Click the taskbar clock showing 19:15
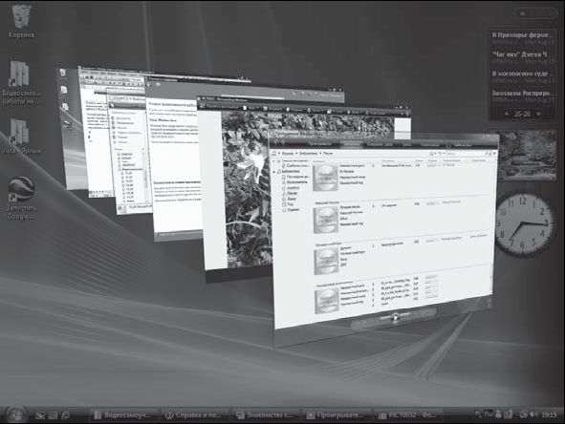This screenshot has height=424, width=565. (x=549, y=415)
